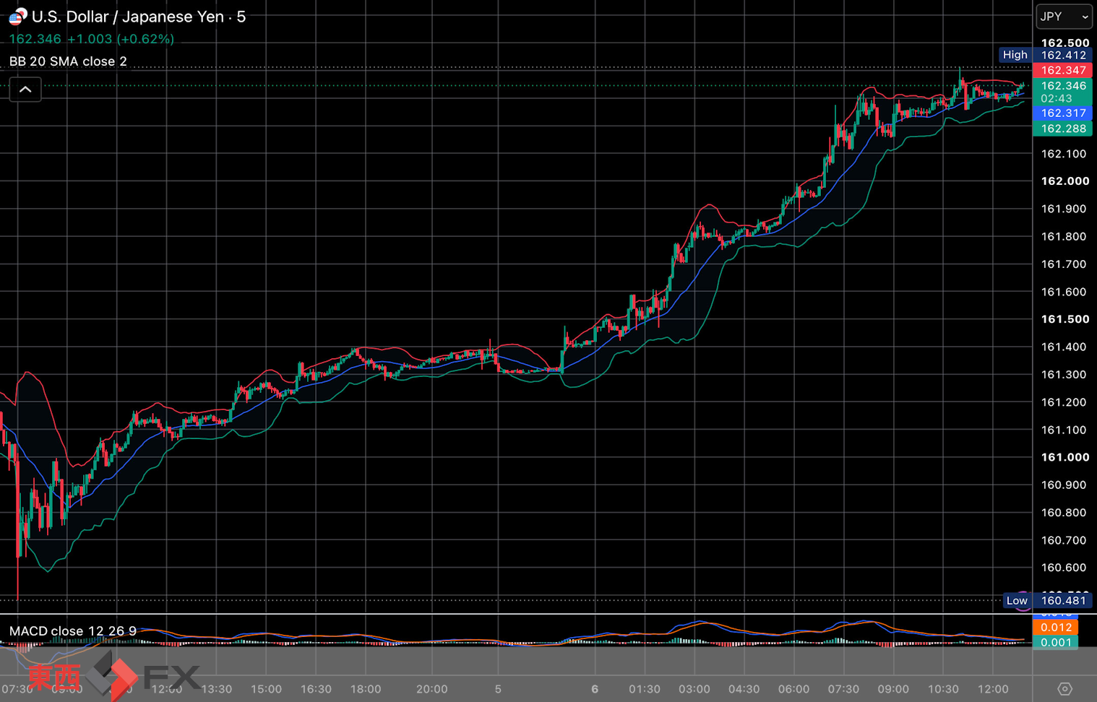The width and height of the screenshot is (1097, 702).
Task: Select the MACD close 12 26 9 indicator
Action: point(73,631)
